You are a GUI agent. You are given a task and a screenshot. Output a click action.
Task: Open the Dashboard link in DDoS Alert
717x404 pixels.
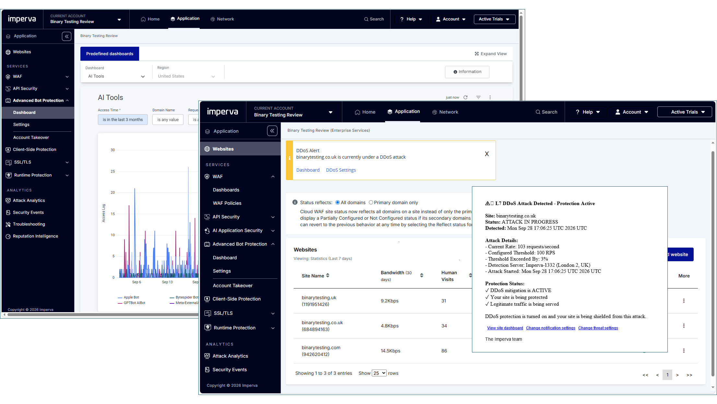coord(308,170)
